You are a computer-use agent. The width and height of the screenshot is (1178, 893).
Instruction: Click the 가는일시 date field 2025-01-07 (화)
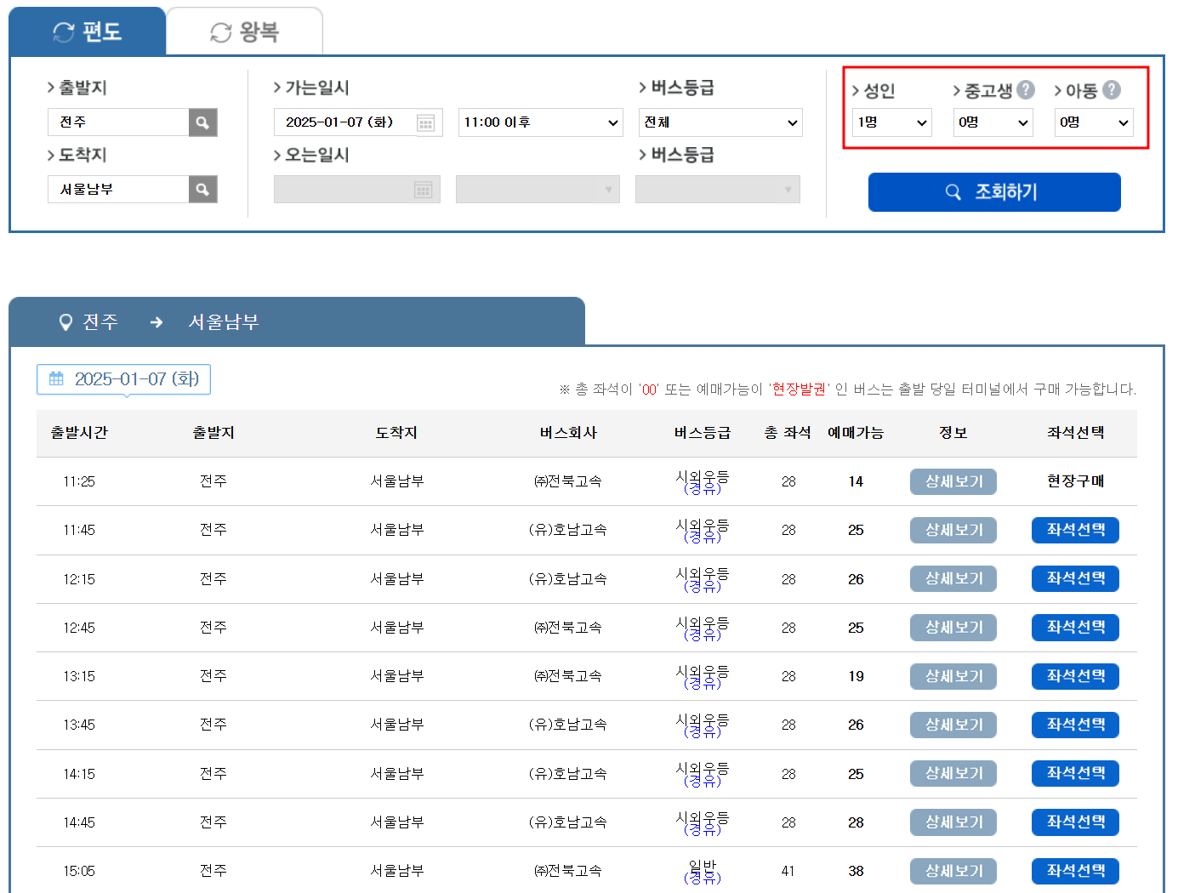pos(358,122)
